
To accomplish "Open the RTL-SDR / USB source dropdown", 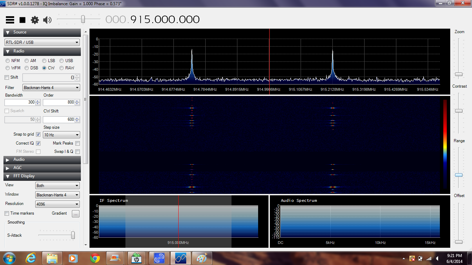I will pyautogui.click(x=42, y=42).
